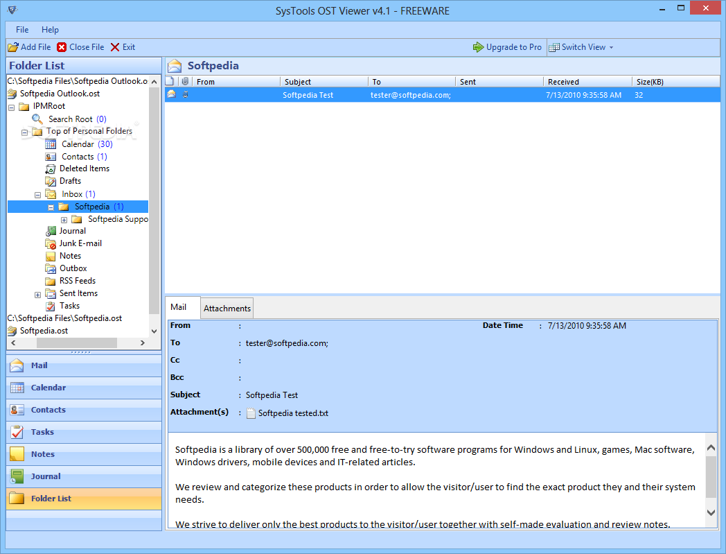The image size is (726, 554).
Task: Click message body scroll up arrow
Action: 711,448
